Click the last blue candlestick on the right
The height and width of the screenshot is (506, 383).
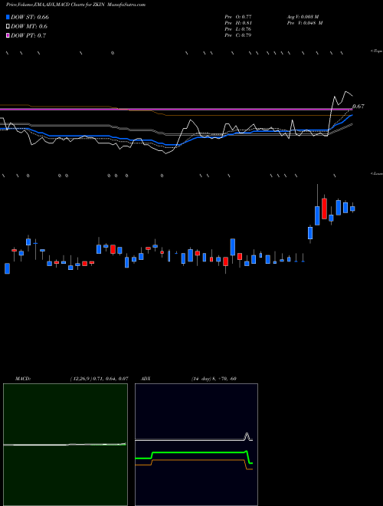coord(352,209)
